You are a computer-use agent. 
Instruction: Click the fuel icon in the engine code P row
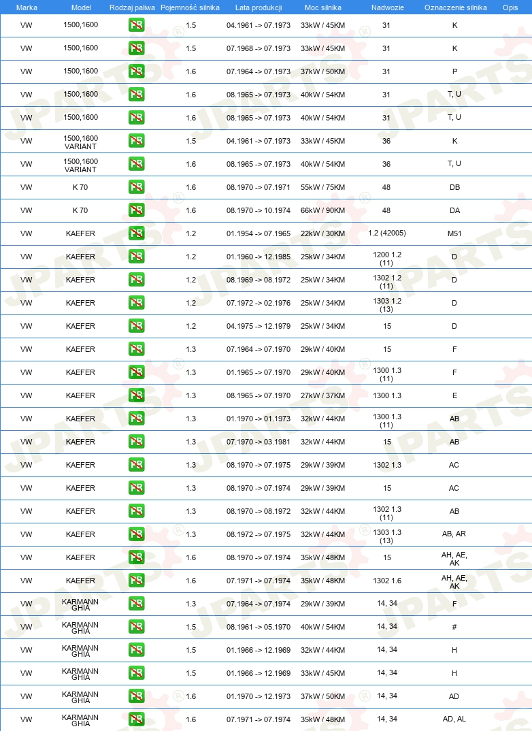(x=137, y=71)
